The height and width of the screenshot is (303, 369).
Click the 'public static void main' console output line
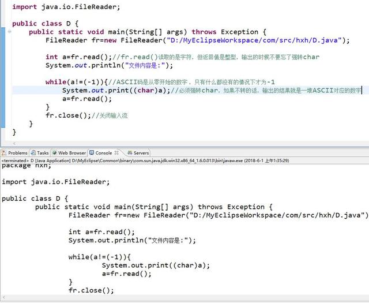(154, 207)
